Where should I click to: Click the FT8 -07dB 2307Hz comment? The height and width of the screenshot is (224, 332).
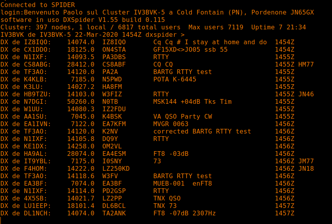(x=184, y=213)
